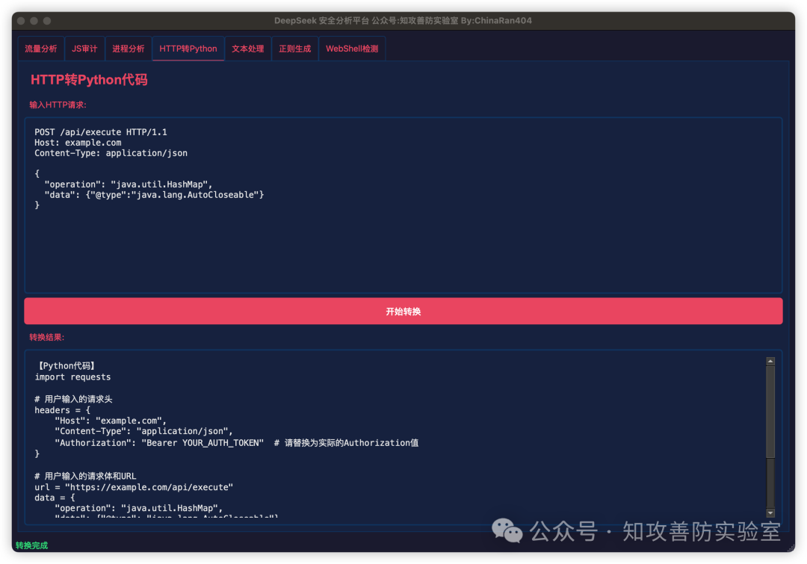Switch to the WebShell检测 tab
The height and width of the screenshot is (564, 807).
pyautogui.click(x=352, y=49)
